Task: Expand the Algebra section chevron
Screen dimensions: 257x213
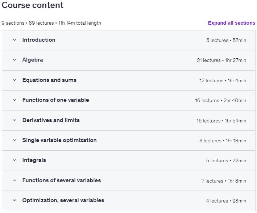Action: pos(14,60)
